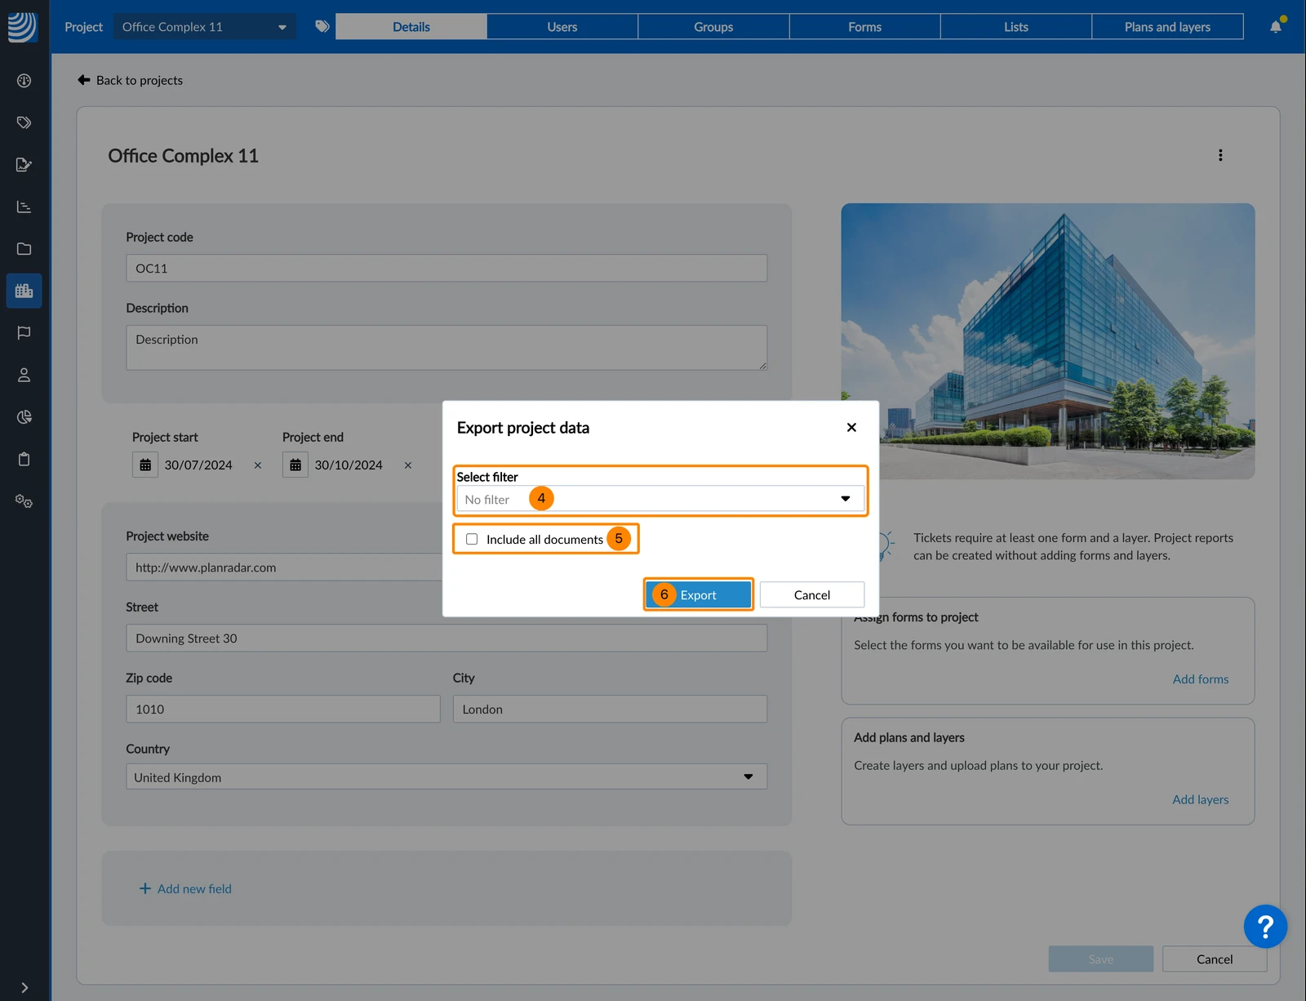Click the tags icon beside project selector
1306x1001 pixels.
click(x=322, y=27)
